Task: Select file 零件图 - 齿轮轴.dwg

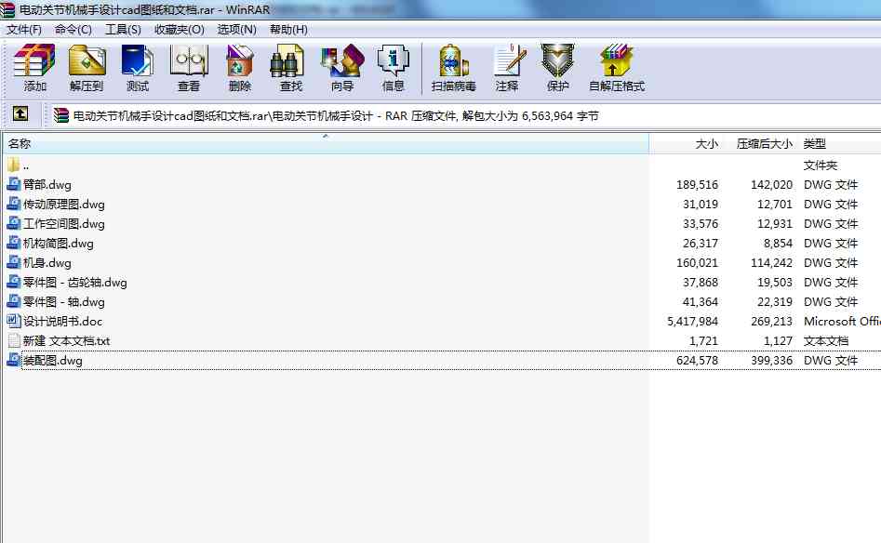Action: [x=74, y=283]
